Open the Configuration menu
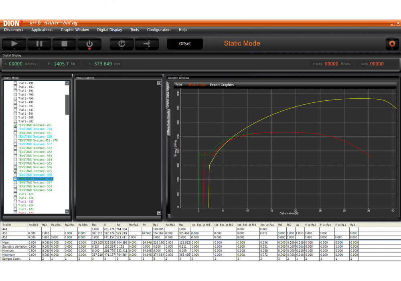This screenshot has height=281, width=401. (x=158, y=30)
